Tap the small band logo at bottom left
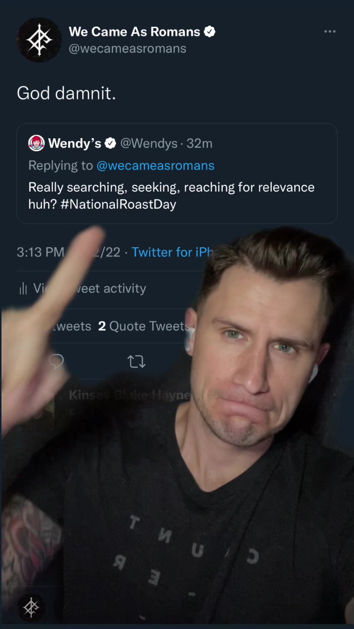This screenshot has height=629, width=354. coord(31,608)
